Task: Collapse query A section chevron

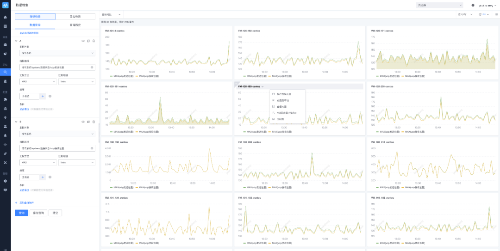Action: (x=16, y=41)
